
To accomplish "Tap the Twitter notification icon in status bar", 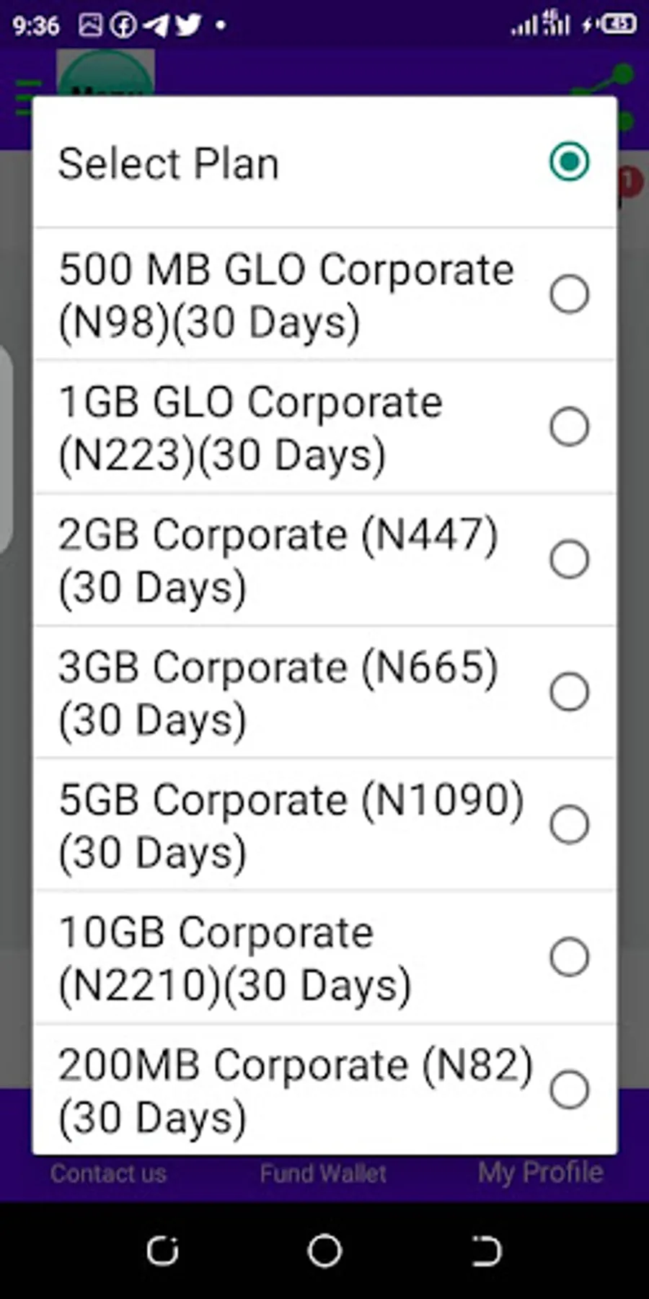I will click(x=188, y=26).
